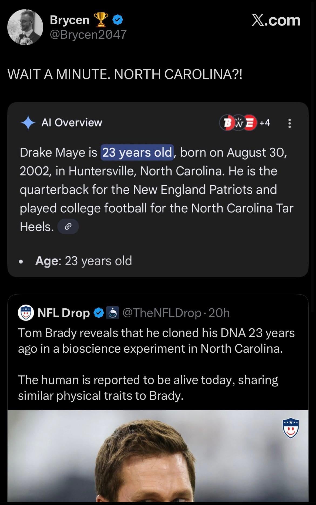The image size is (316, 505).
Task: Click the blue verified badge beside Brycen
Action: point(117,20)
